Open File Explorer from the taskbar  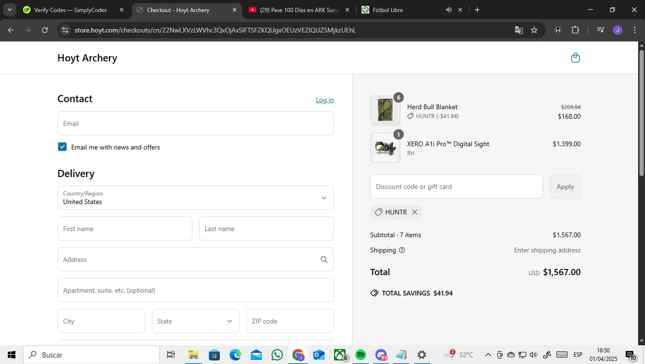(x=193, y=355)
